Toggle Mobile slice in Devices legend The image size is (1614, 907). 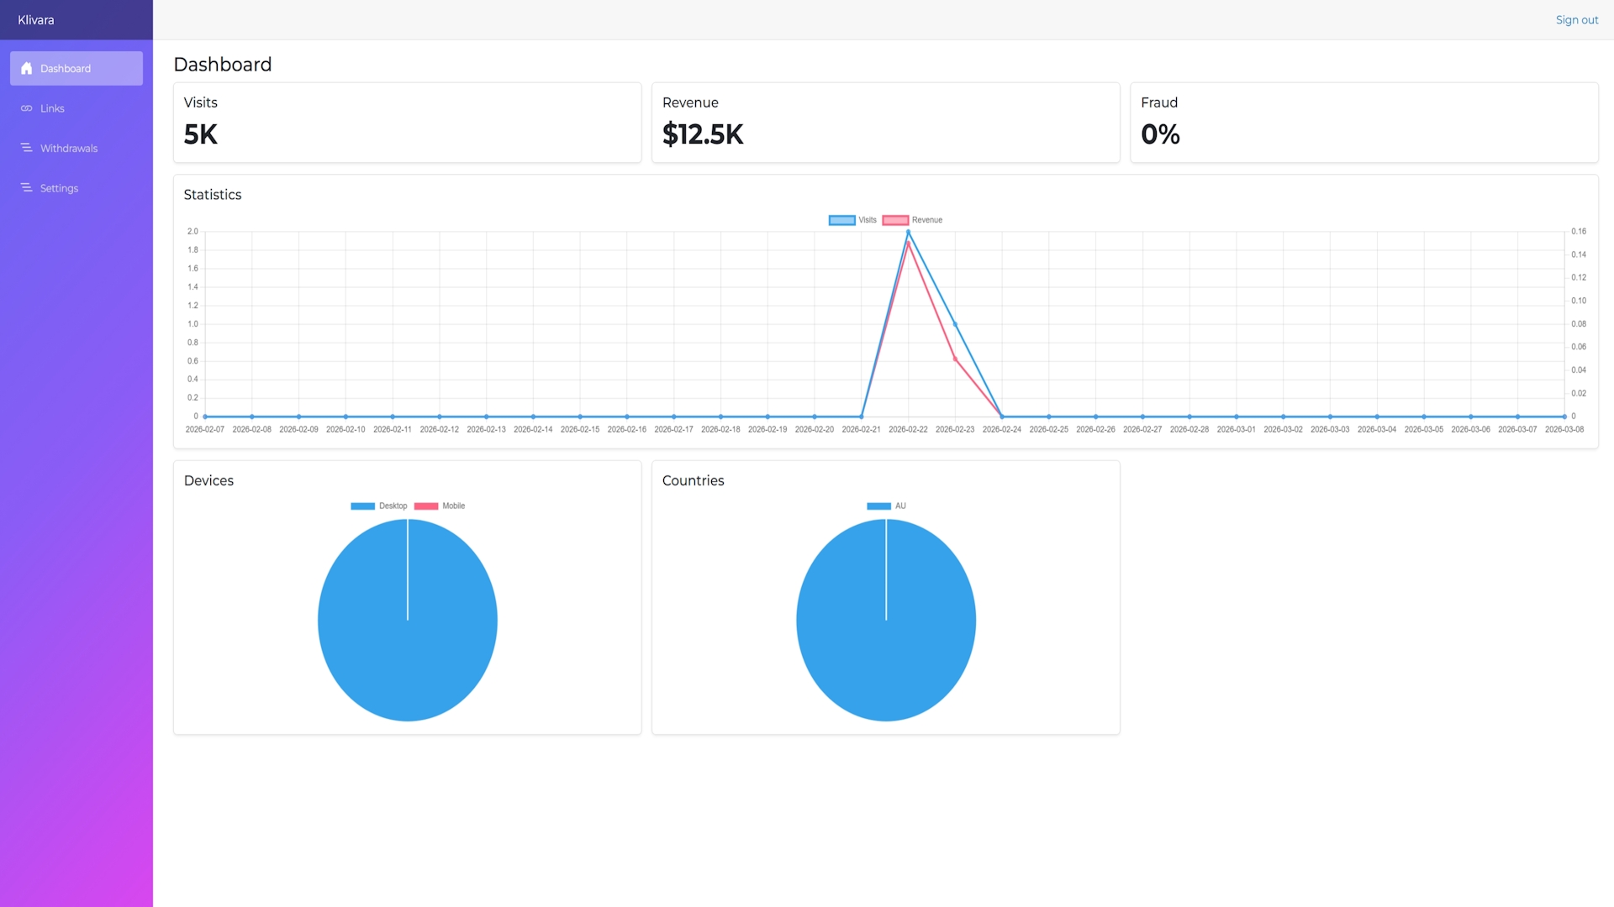(453, 506)
